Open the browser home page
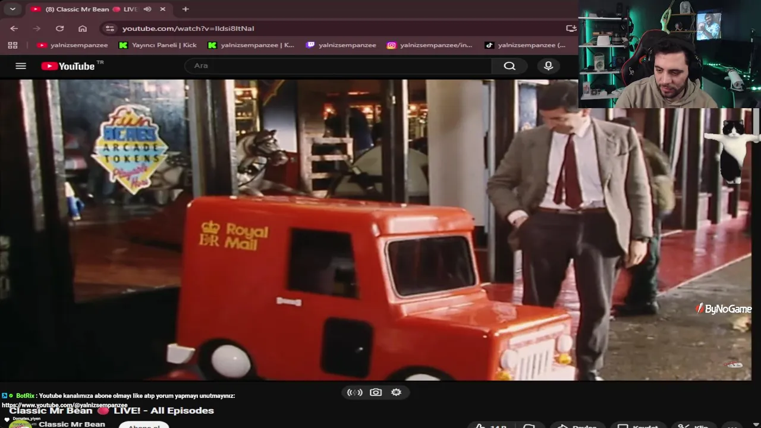The height and width of the screenshot is (428, 761). [x=83, y=29]
